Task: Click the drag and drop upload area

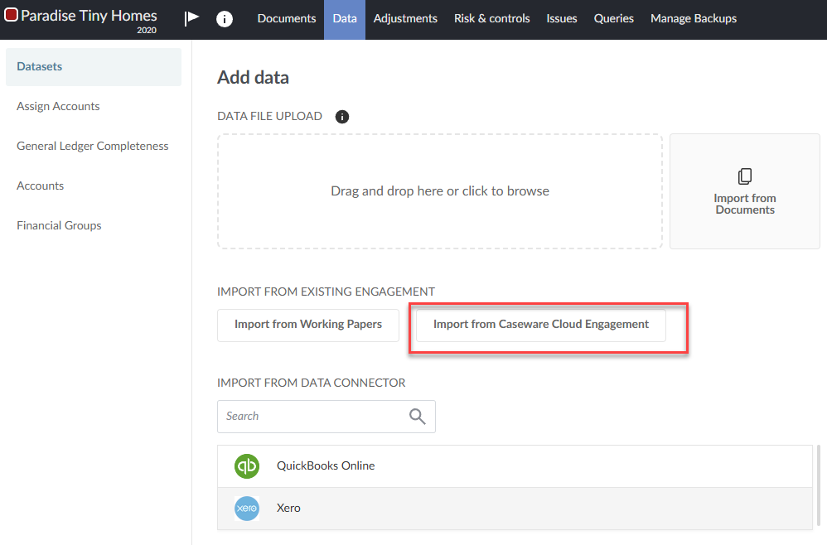Action: [440, 191]
